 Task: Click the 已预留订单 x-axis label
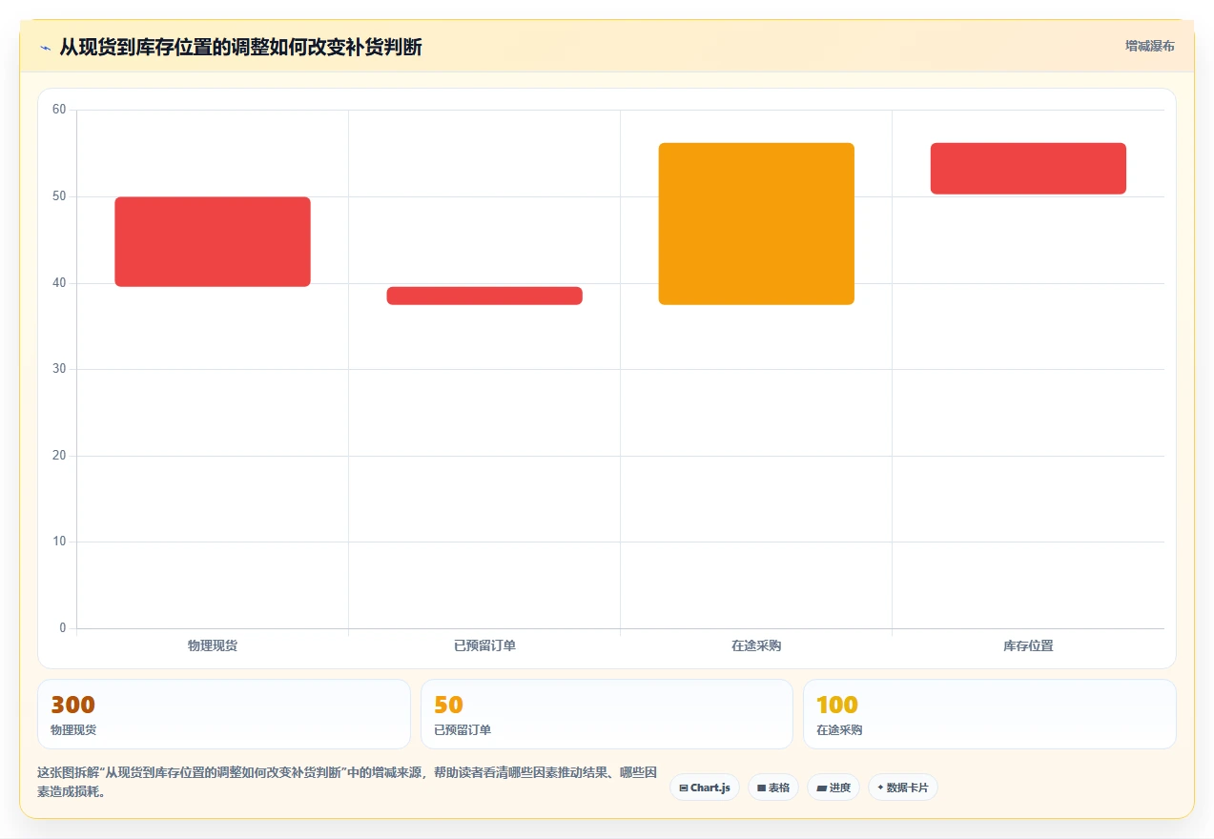pyautogui.click(x=484, y=645)
